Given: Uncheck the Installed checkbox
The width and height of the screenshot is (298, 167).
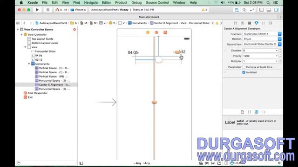Looking at the screenshot, I should tap(244, 72).
